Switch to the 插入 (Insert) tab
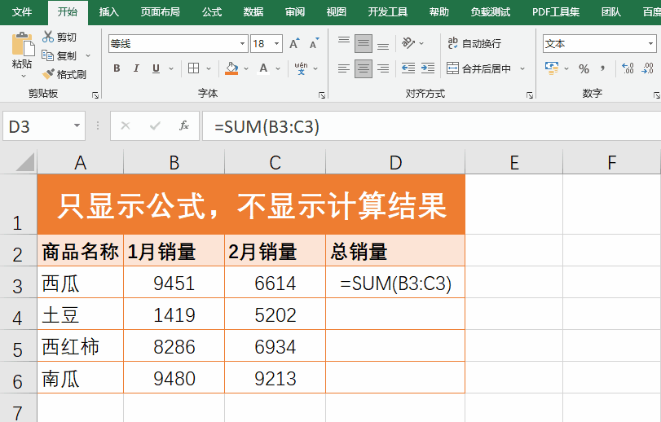The height and width of the screenshot is (422, 661). pyautogui.click(x=108, y=12)
